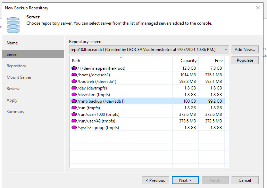
Task: Click the disk icon next to /dev/shm
Action: point(74,95)
